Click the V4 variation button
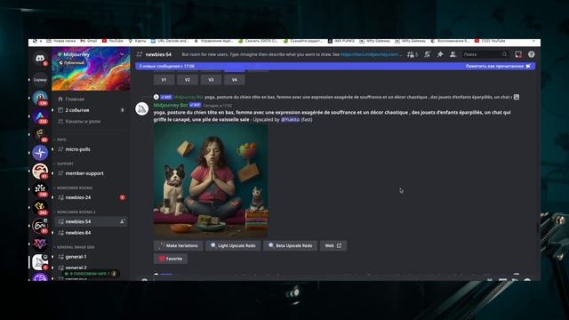 click(235, 80)
